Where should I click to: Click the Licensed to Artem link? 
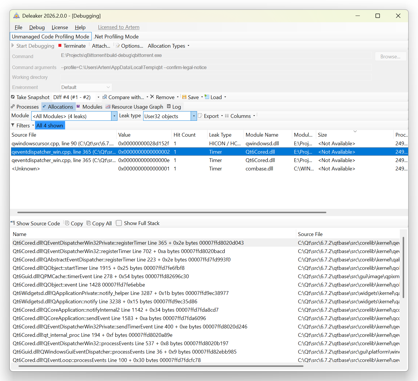[x=119, y=27]
